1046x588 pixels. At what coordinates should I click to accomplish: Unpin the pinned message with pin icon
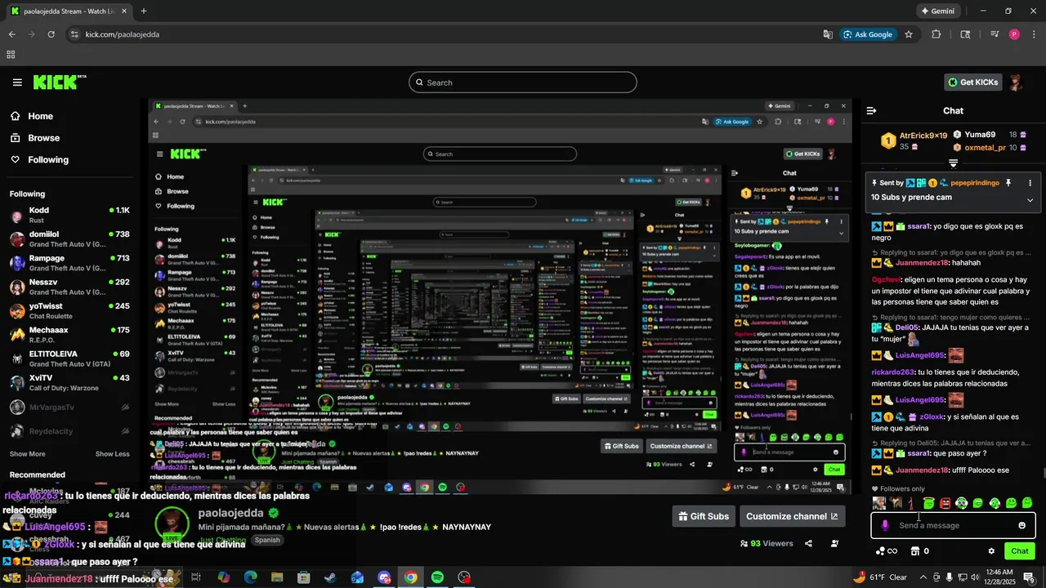point(1008,183)
